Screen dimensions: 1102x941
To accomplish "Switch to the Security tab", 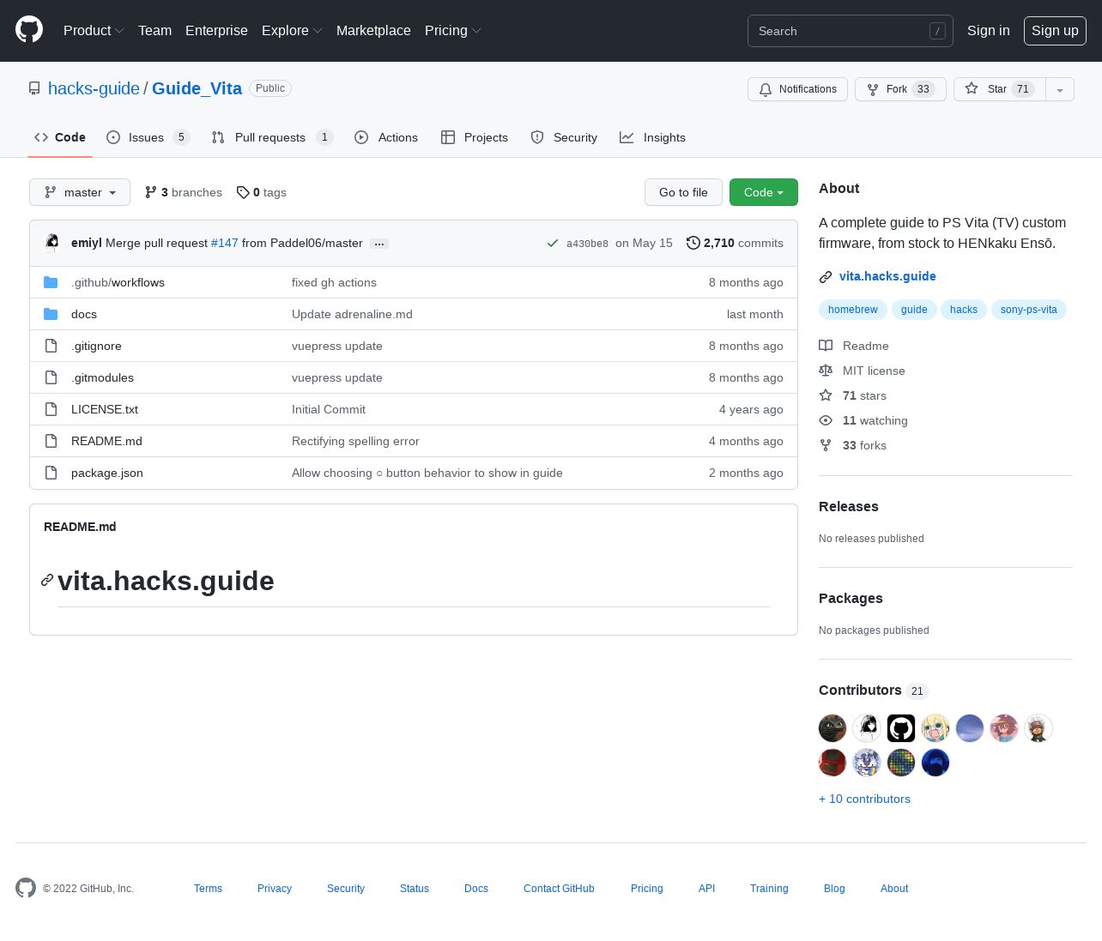I will point(564,137).
